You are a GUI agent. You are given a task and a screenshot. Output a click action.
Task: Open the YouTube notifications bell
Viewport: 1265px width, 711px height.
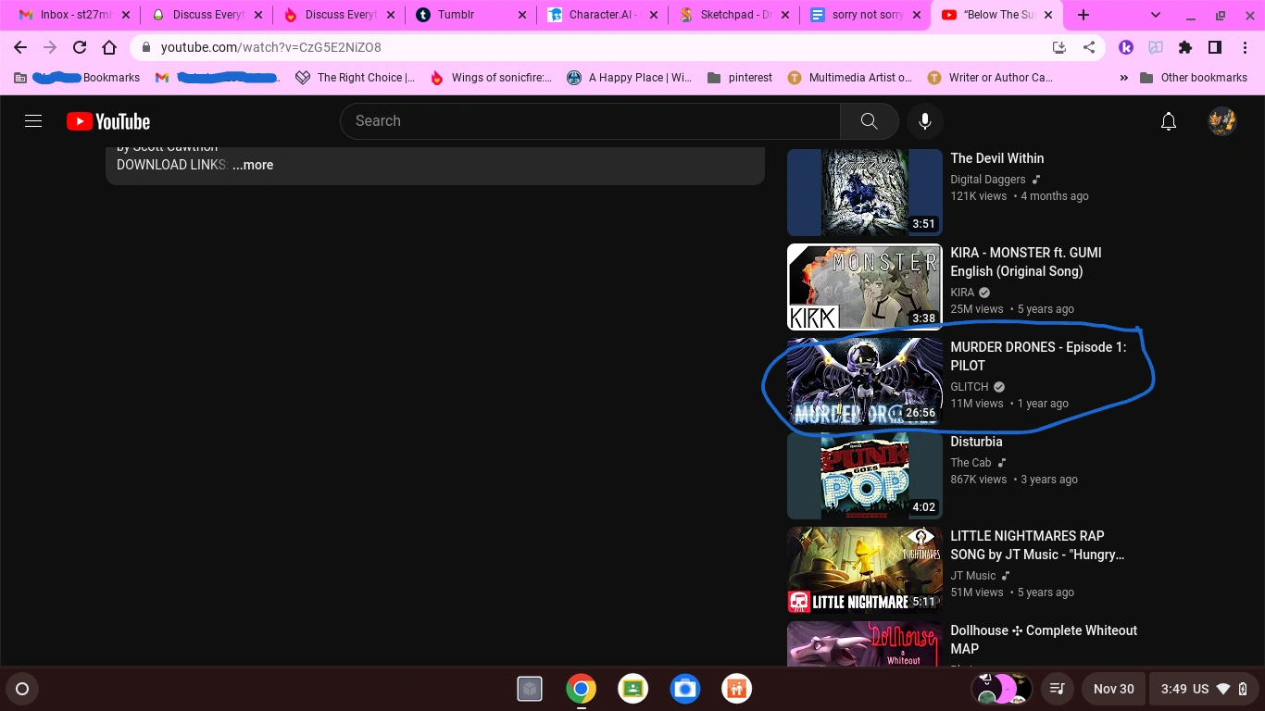[x=1169, y=121]
